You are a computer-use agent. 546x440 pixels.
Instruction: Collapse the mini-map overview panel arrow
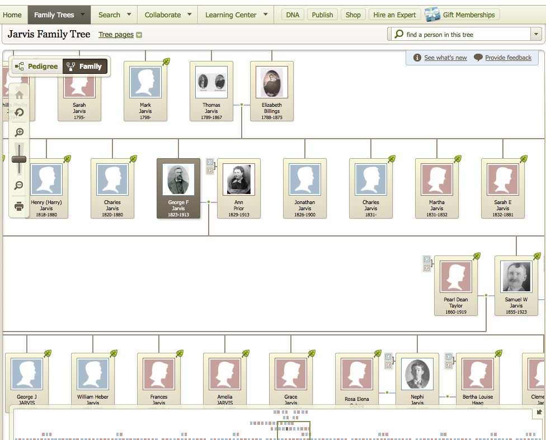[x=539, y=412]
